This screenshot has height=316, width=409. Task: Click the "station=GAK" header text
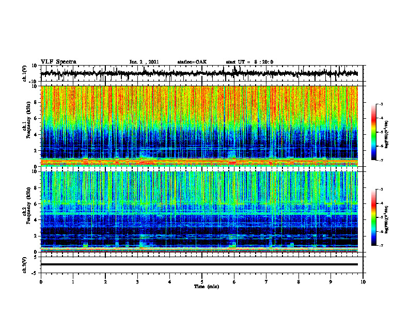click(x=192, y=62)
